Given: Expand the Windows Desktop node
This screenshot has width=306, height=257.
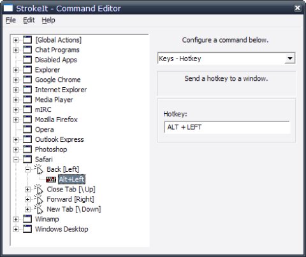Looking at the screenshot, I should [x=16, y=229].
